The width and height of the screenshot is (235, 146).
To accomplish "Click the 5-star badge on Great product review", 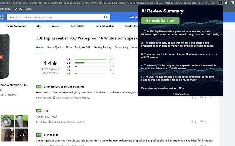I will coord(39,87).
